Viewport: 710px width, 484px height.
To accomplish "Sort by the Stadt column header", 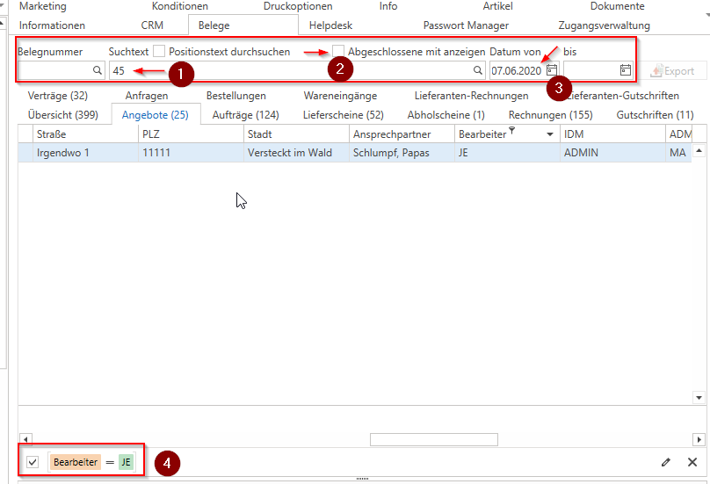I will 260,134.
